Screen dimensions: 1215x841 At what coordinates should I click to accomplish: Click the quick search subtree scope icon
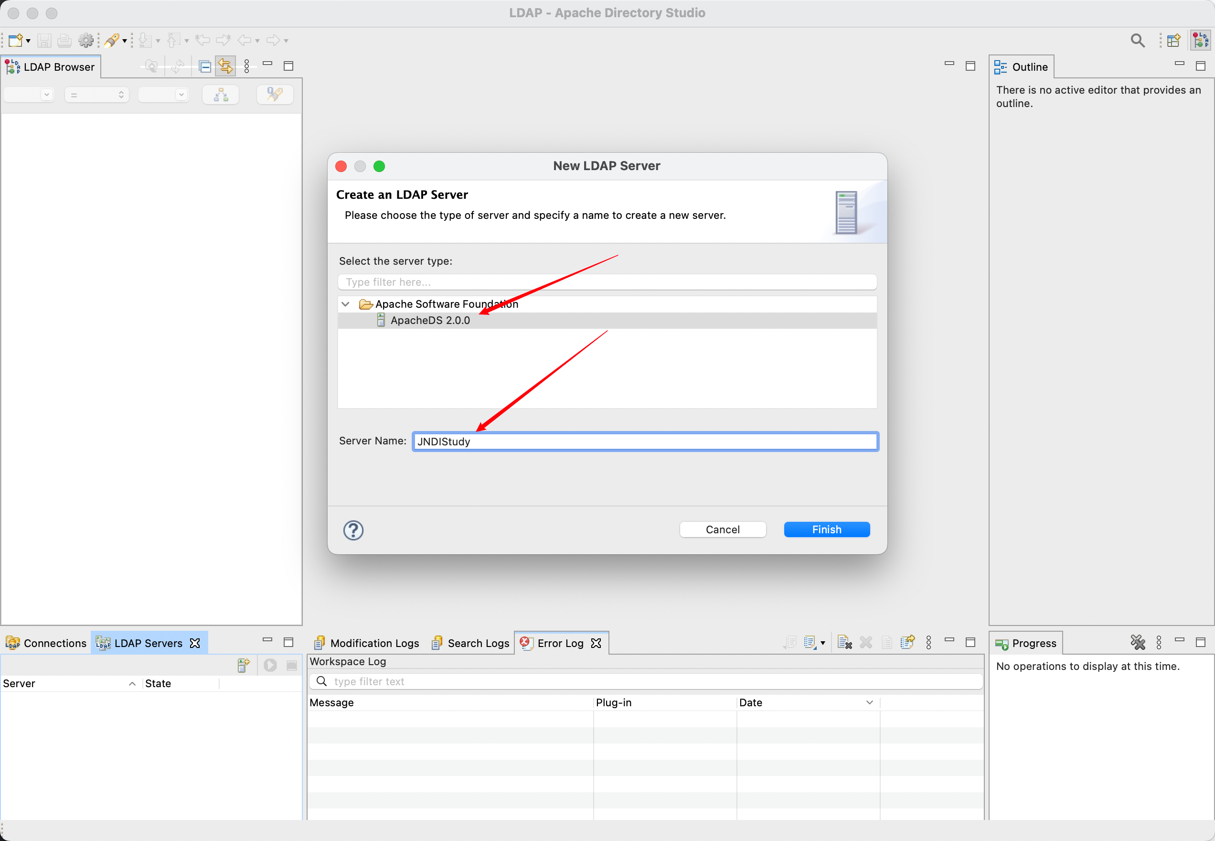coord(221,95)
